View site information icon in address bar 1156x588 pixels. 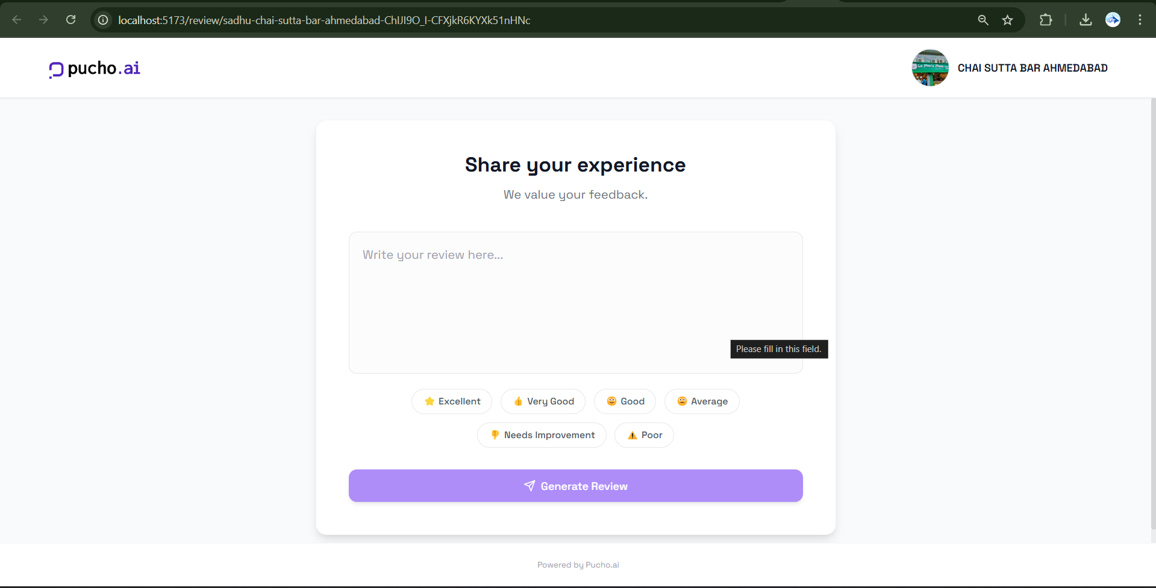coord(103,20)
